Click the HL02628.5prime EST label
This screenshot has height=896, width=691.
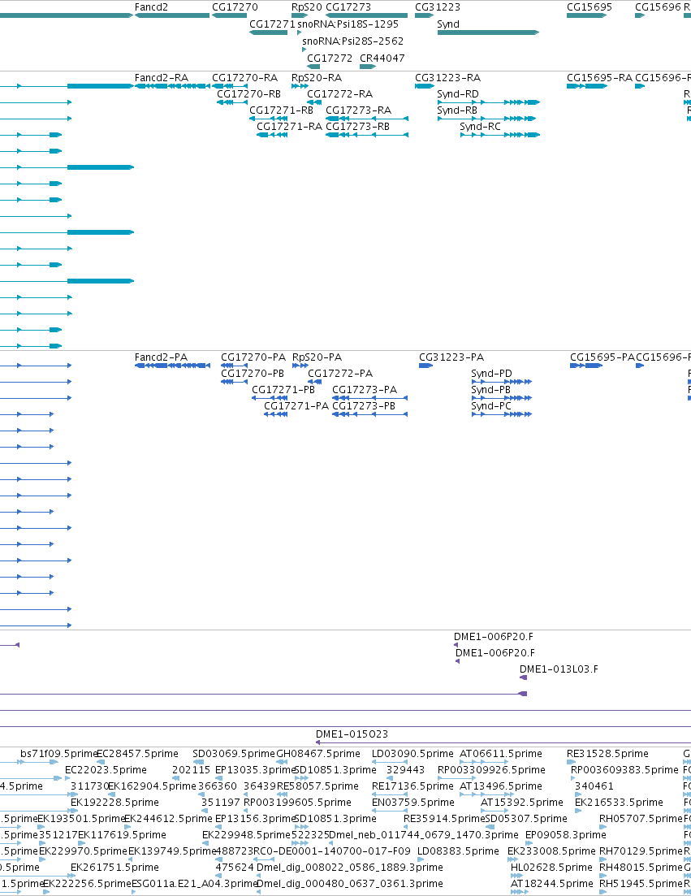point(551,868)
